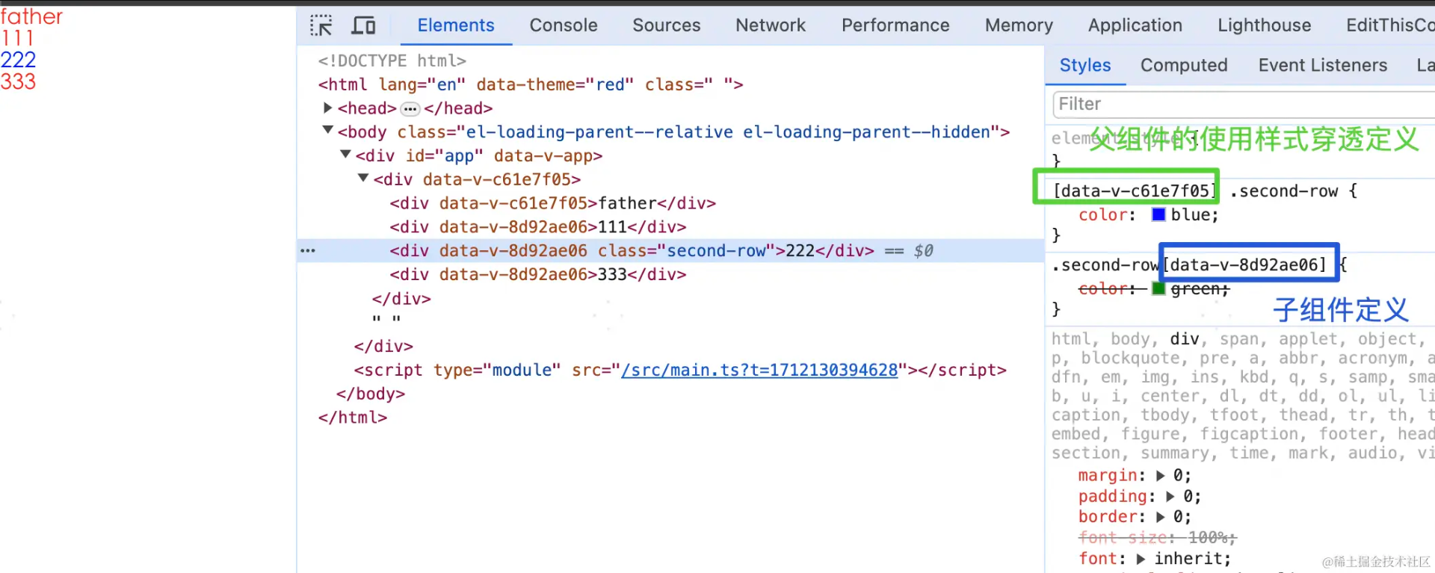Screen dimensions: 1435x573
Task: Open the green color swatch picker
Action: click(1158, 289)
